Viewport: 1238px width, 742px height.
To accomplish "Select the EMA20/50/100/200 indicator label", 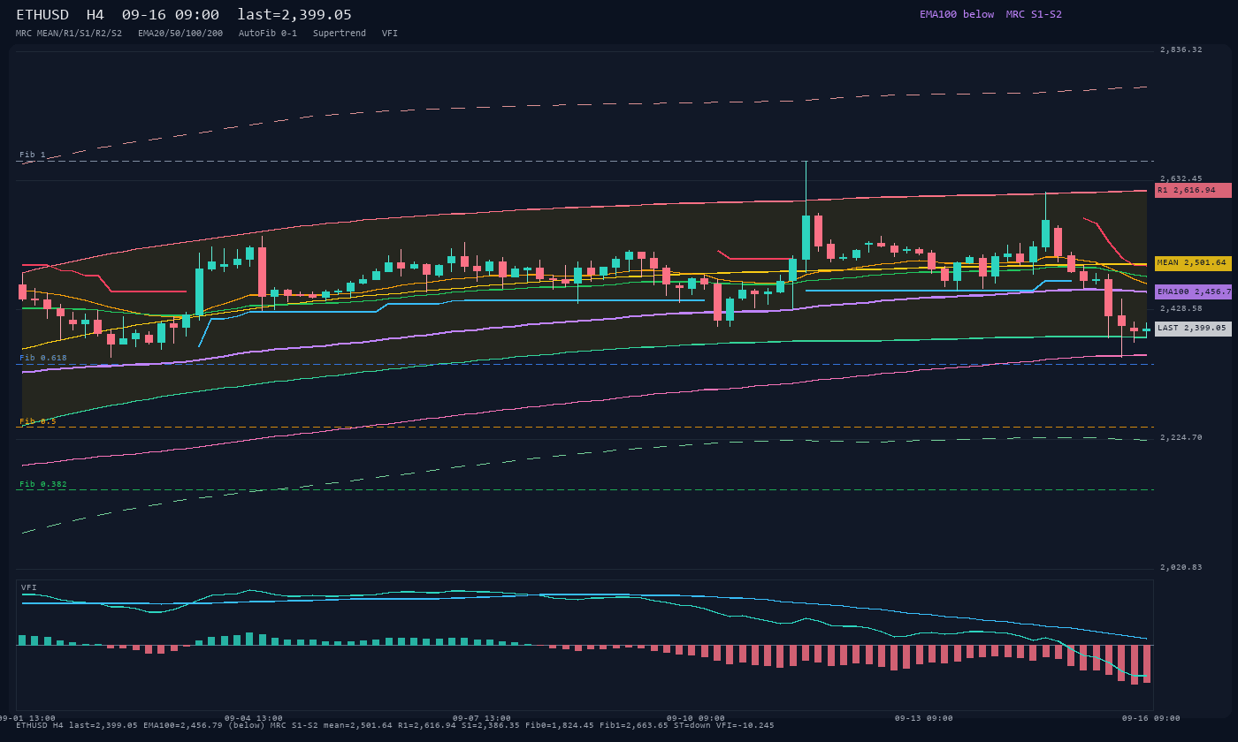I will click(180, 34).
